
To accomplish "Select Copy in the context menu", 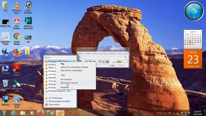I will click(x=76, y=75).
